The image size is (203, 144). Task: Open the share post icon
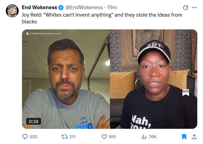[194, 137]
